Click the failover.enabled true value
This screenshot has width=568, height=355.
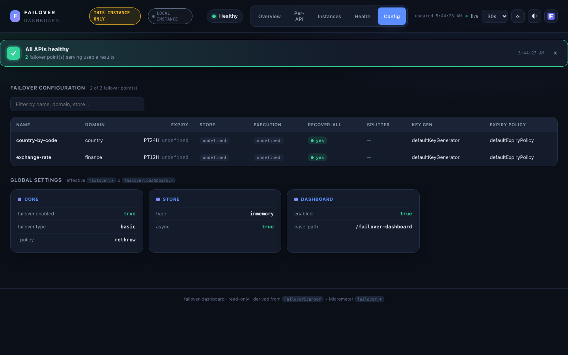pyautogui.click(x=130, y=214)
